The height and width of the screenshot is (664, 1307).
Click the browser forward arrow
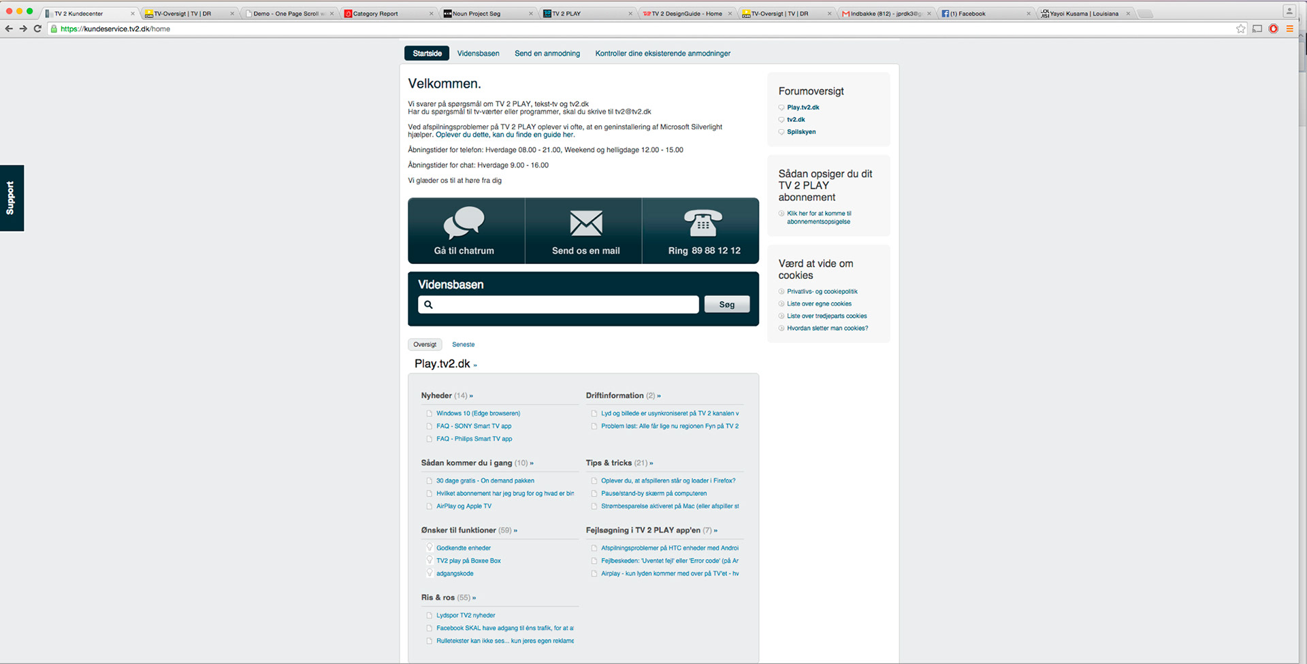[x=23, y=29]
